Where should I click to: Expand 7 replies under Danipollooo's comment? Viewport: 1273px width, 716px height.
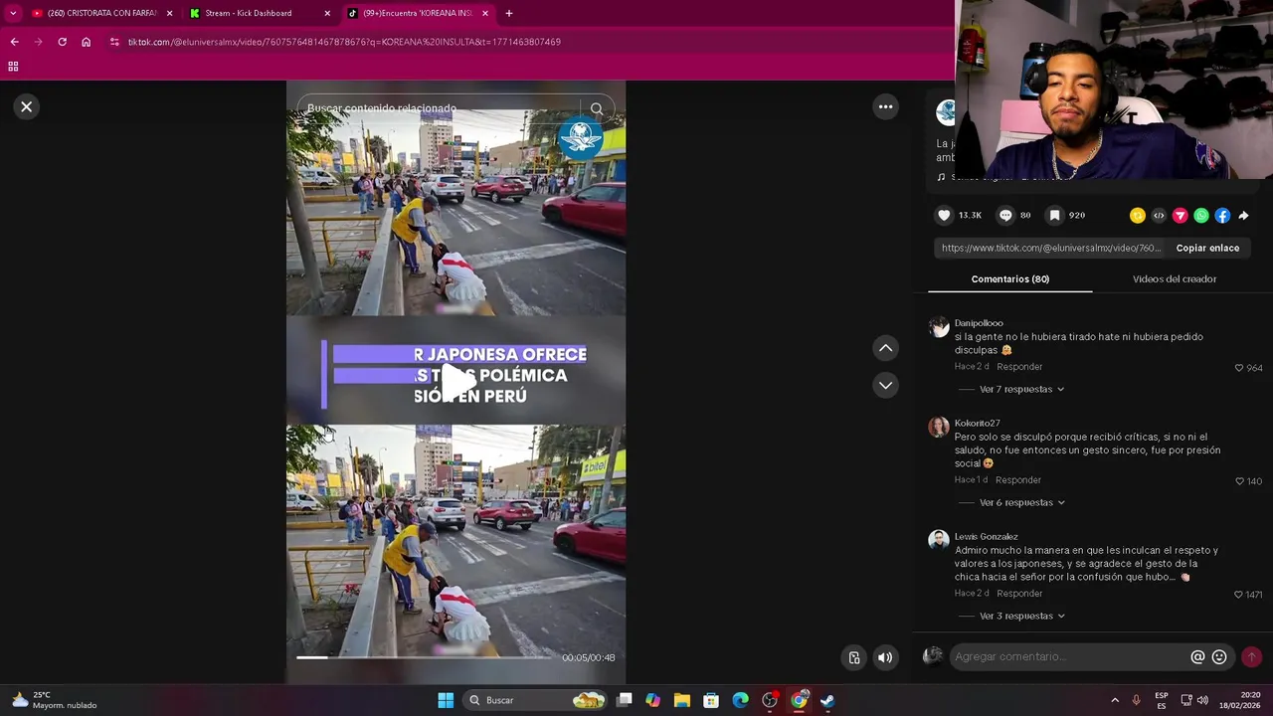click(x=1021, y=389)
